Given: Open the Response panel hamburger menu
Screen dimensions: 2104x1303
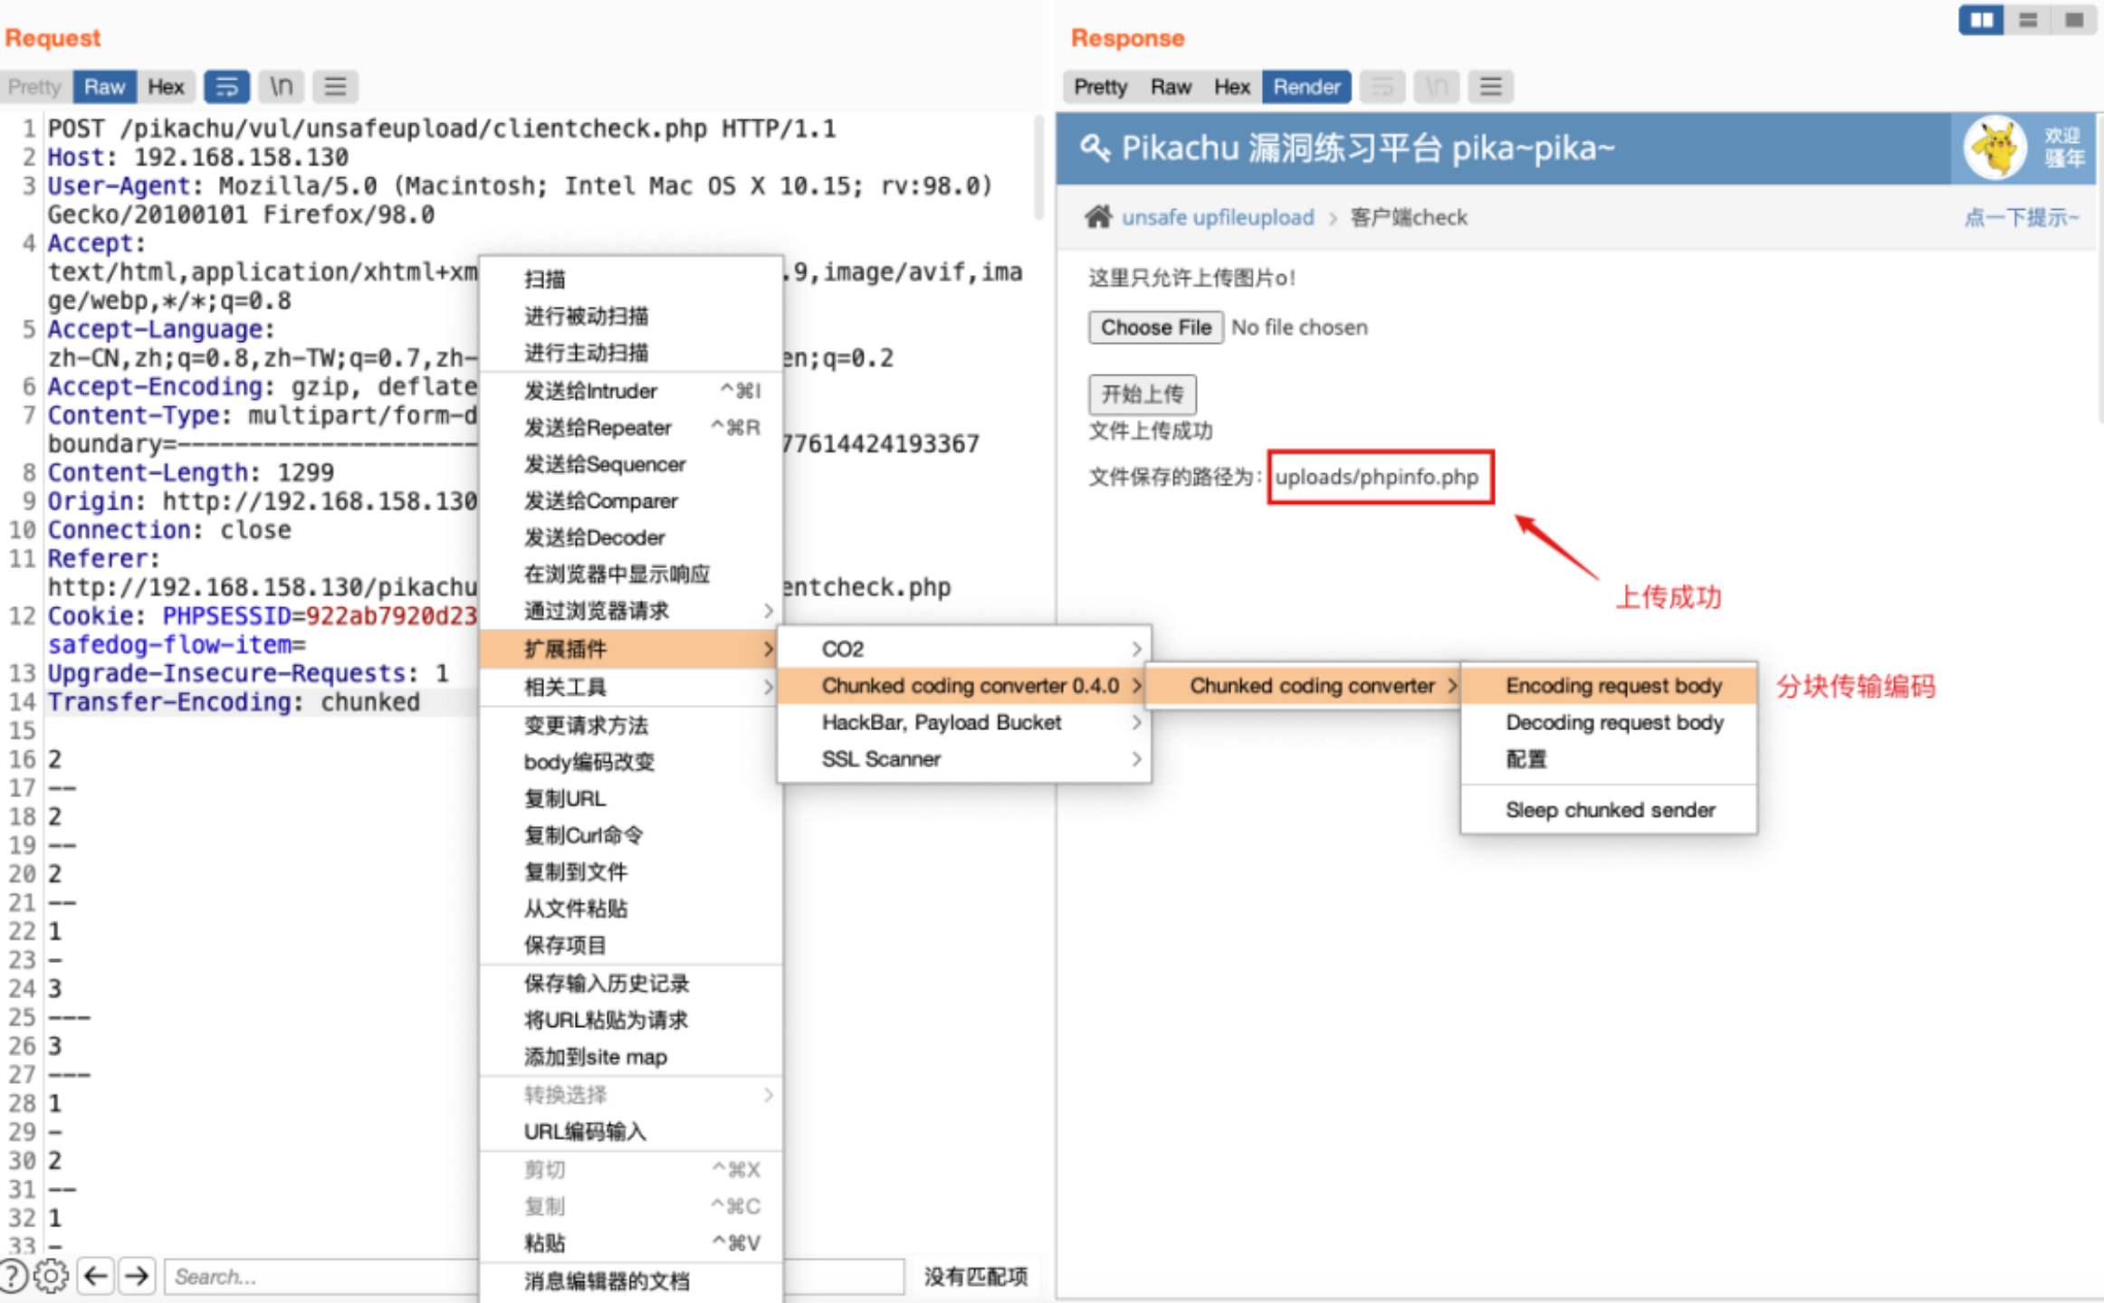Looking at the screenshot, I should [1490, 87].
